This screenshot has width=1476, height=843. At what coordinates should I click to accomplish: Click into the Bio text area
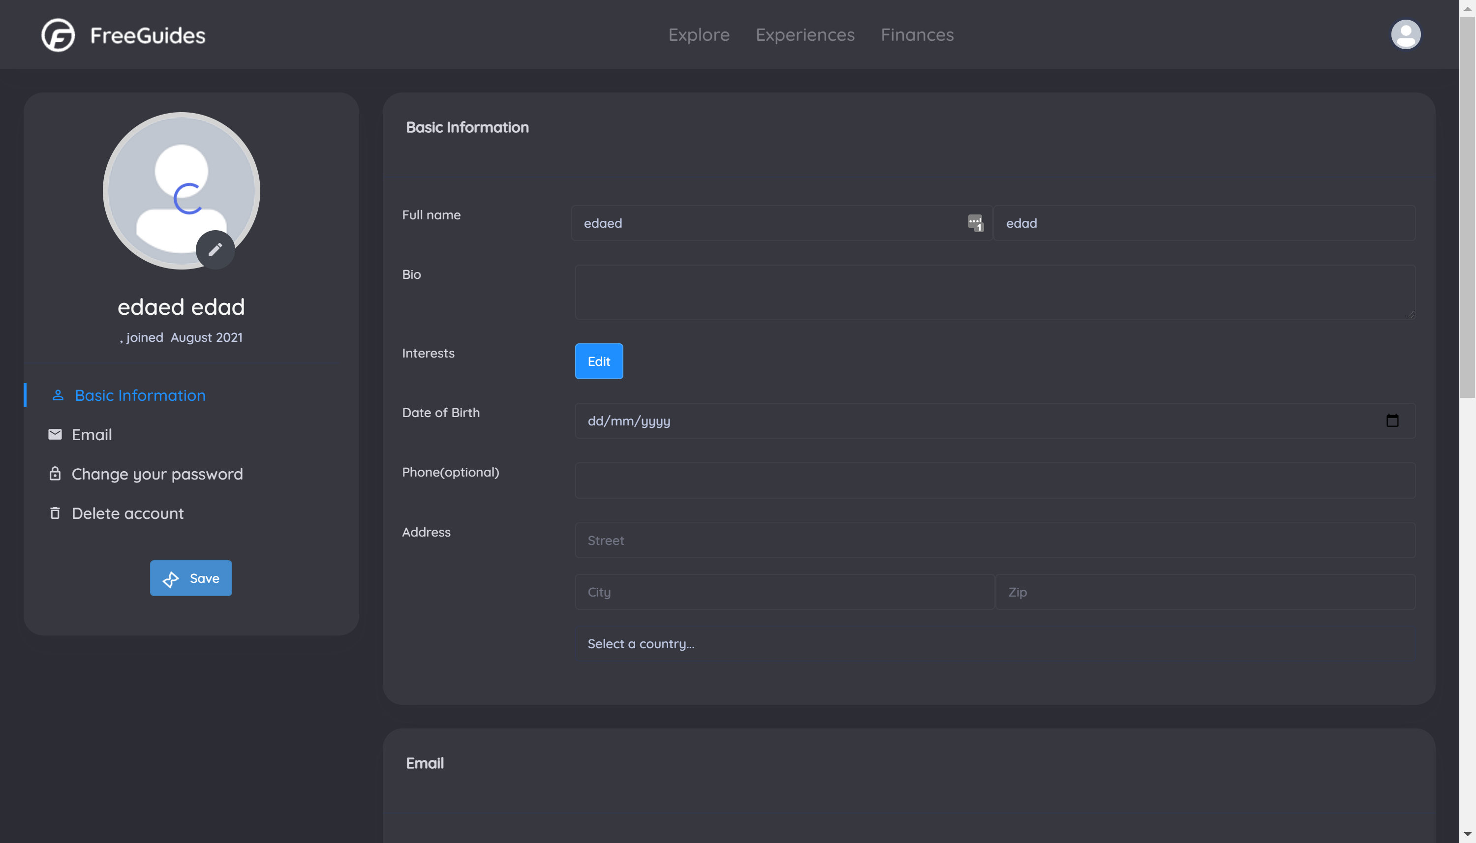click(995, 292)
